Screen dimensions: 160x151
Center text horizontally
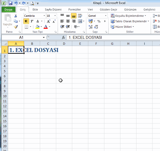68,21
